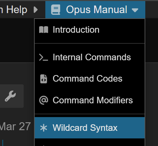Click the terminal prompt icon for Internal Commands
Screen dimensions: 158x146
tap(44, 57)
